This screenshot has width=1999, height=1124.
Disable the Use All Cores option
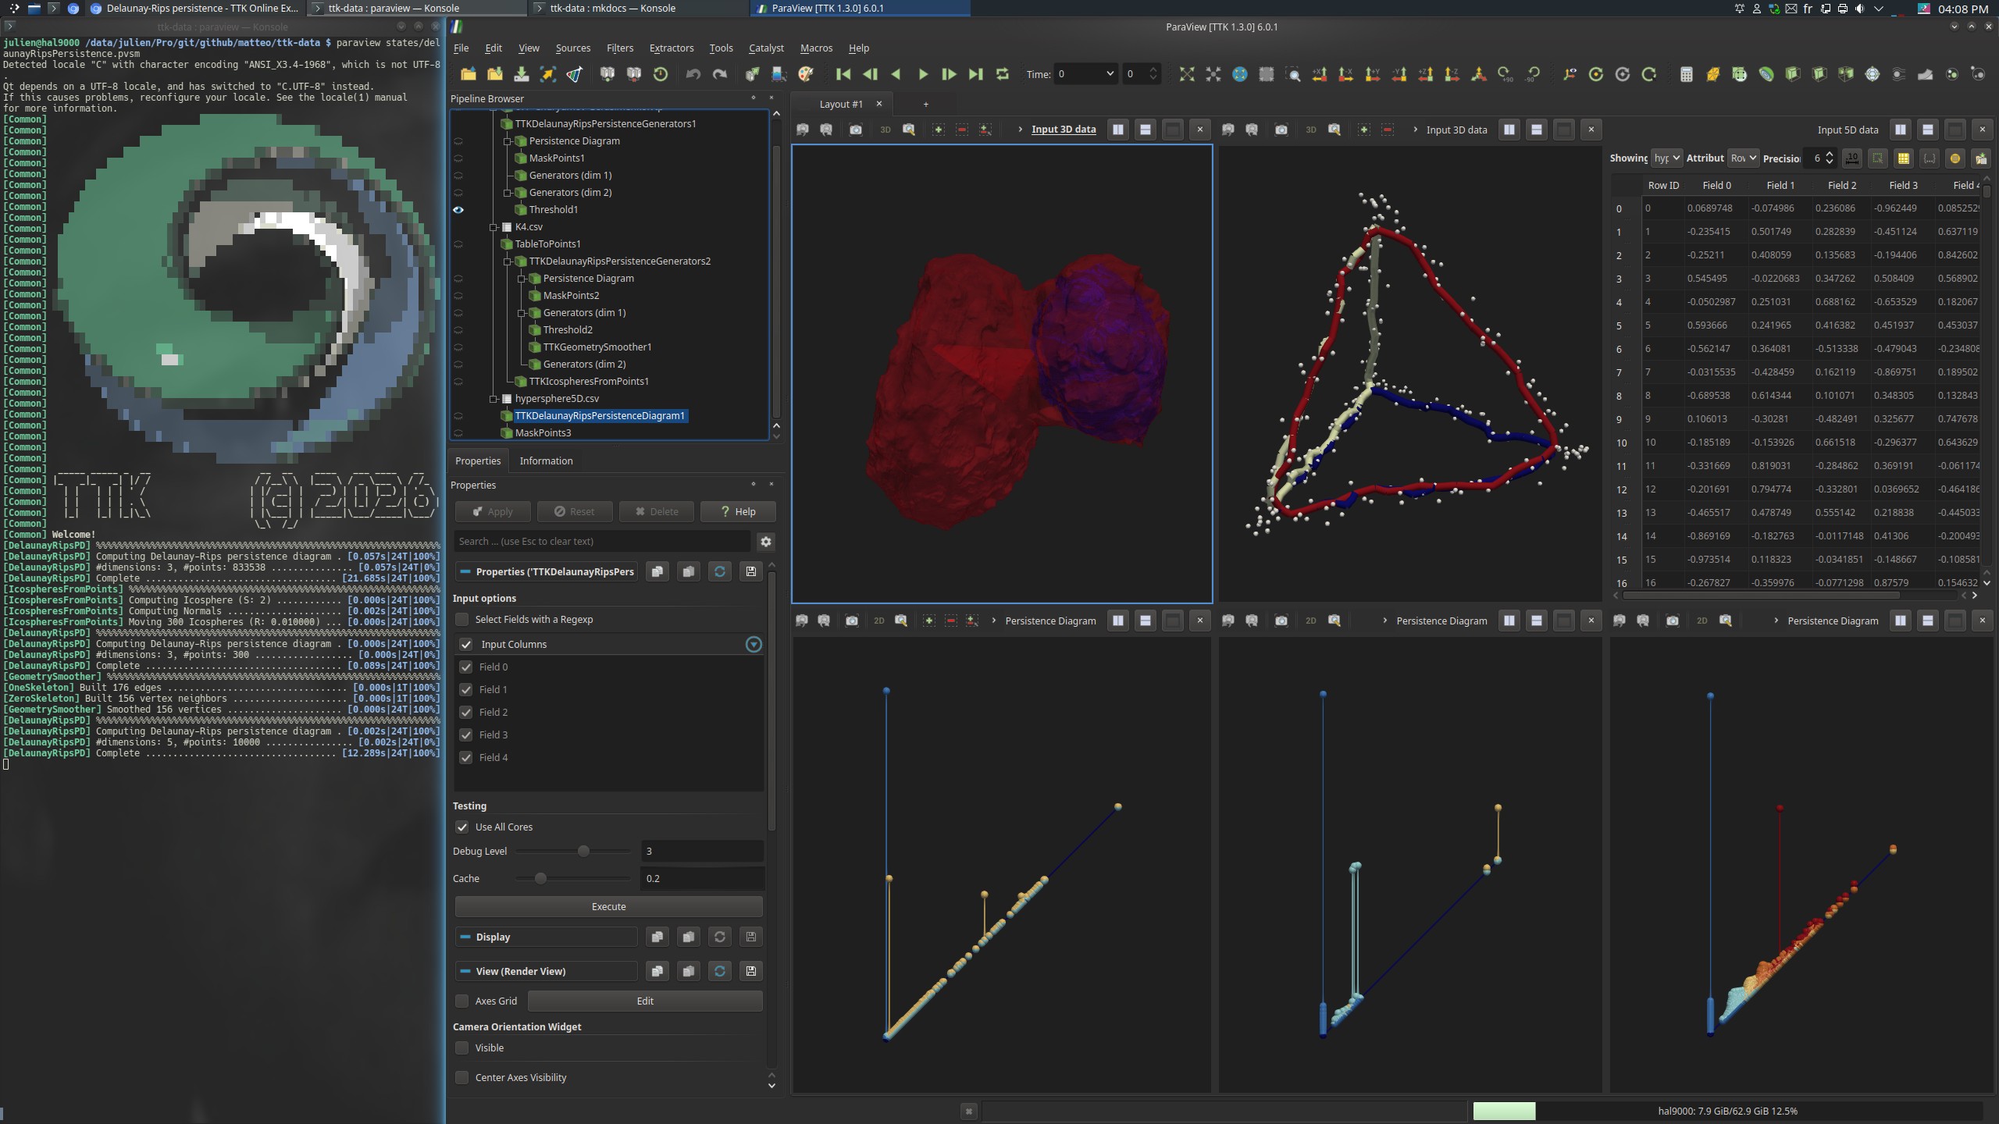(462, 827)
